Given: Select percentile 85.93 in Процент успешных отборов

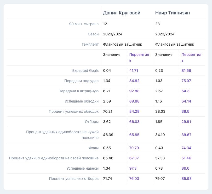Looking at the screenshot, I should coord(186,179).
